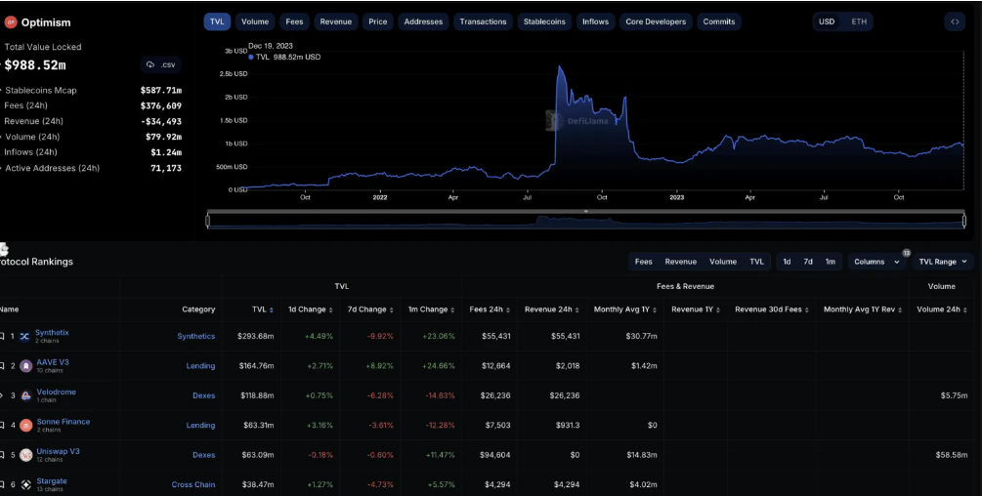Click the Optimism chain logo
The image size is (982, 496).
[12, 22]
